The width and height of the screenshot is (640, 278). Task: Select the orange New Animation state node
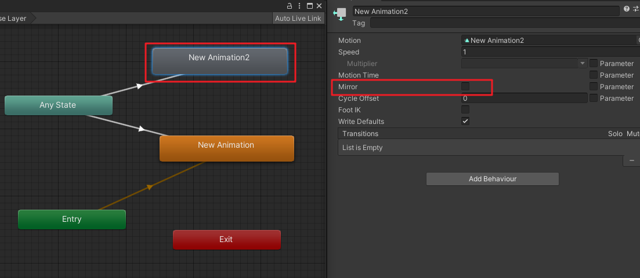click(x=226, y=148)
